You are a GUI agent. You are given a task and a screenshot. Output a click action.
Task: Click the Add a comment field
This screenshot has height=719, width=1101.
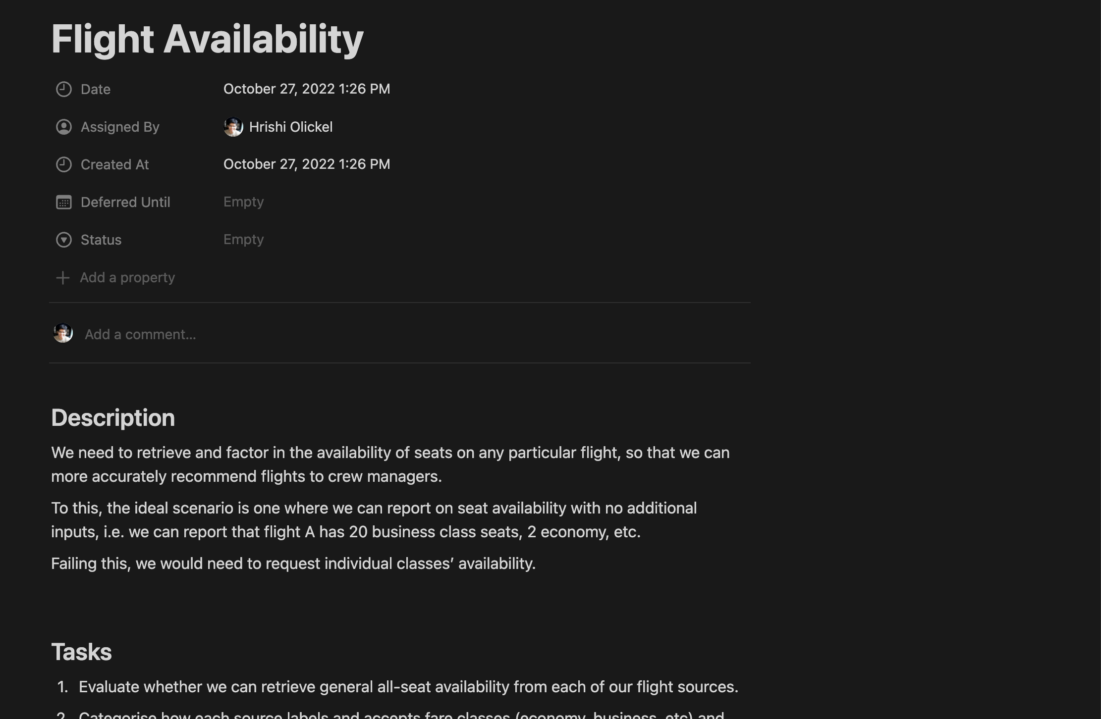[x=140, y=335]
